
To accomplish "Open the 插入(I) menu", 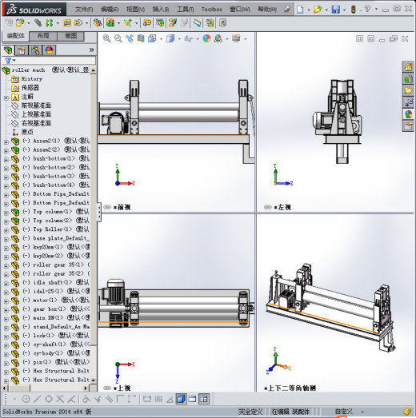I will point(161,10).
